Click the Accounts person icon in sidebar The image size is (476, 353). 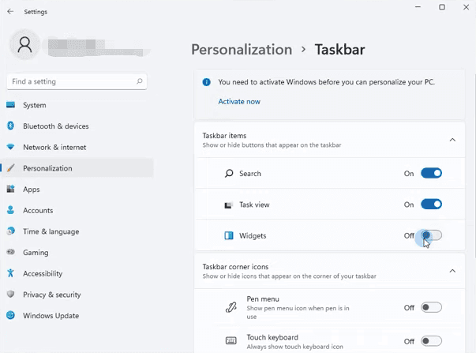(10, 210)
